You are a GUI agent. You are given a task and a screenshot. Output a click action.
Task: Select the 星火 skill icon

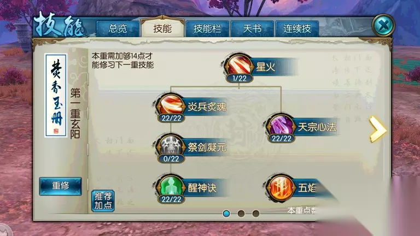click(238, 66)
